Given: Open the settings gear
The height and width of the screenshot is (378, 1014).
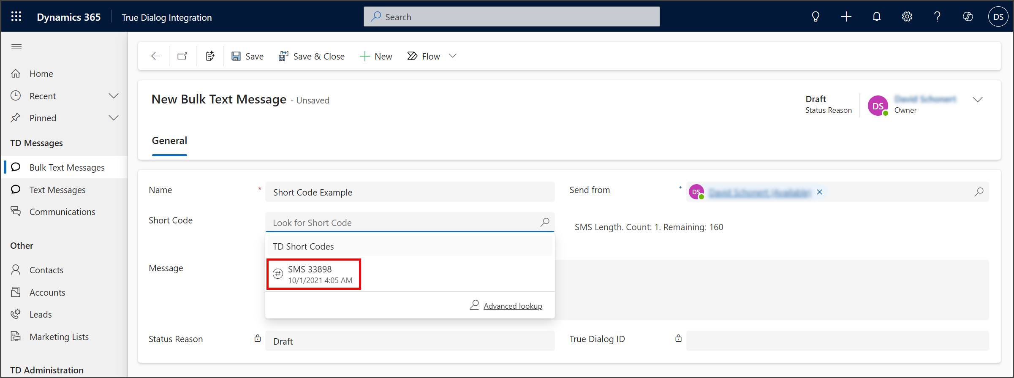Looking at the screenshot, I should [x=907, y=17].
